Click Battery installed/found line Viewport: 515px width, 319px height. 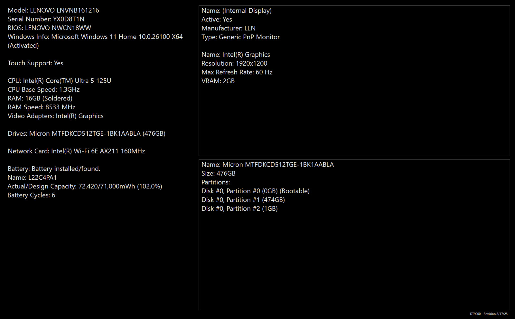tap(54, 169)
